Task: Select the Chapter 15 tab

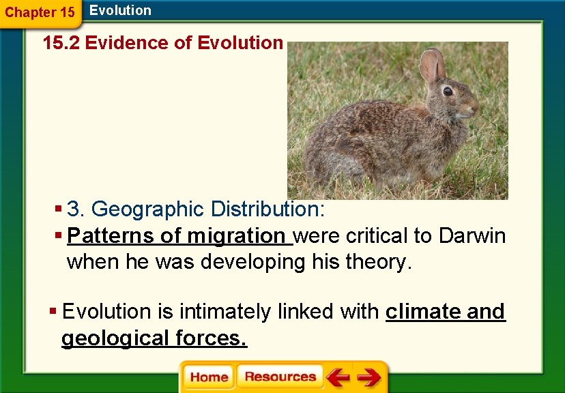Action: coord(40,12)
